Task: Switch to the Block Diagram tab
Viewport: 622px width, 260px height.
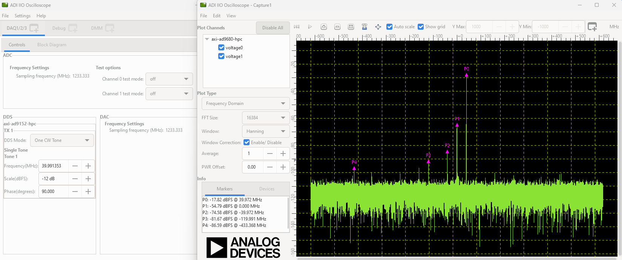Action: coord(52,45)
